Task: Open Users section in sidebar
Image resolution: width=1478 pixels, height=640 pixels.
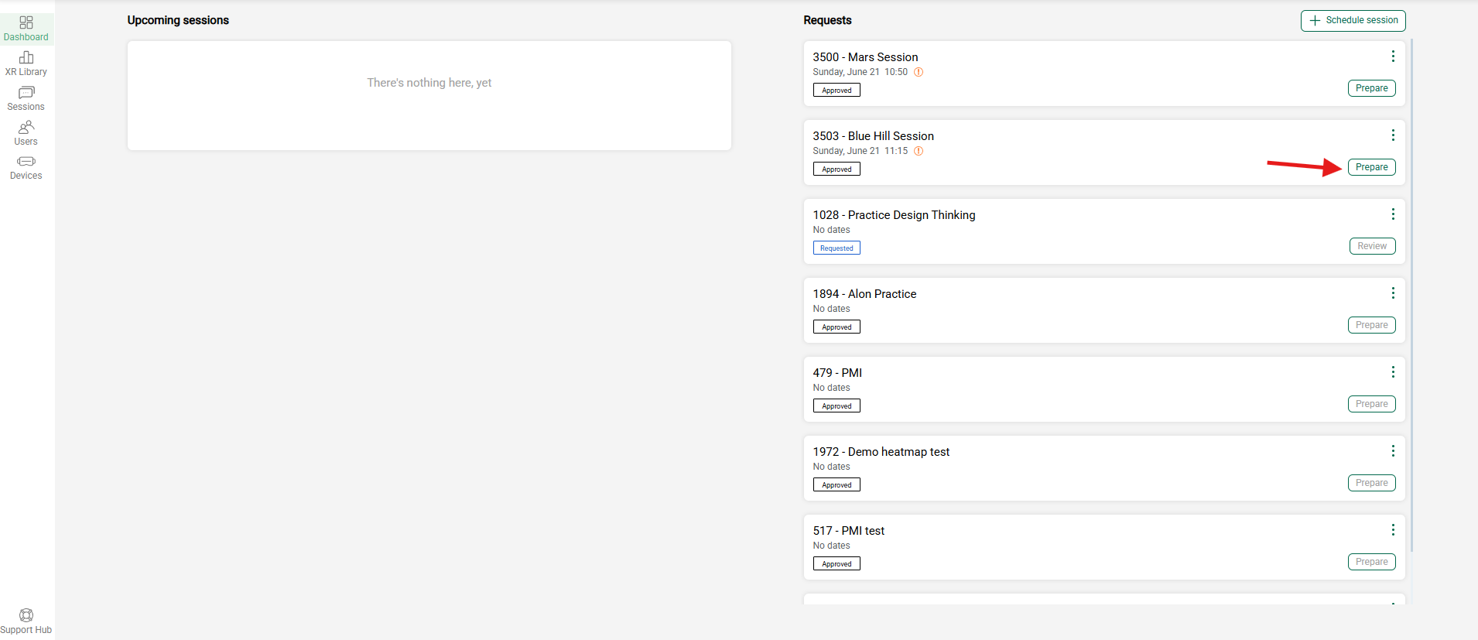Action: click(x=26, y=133)
